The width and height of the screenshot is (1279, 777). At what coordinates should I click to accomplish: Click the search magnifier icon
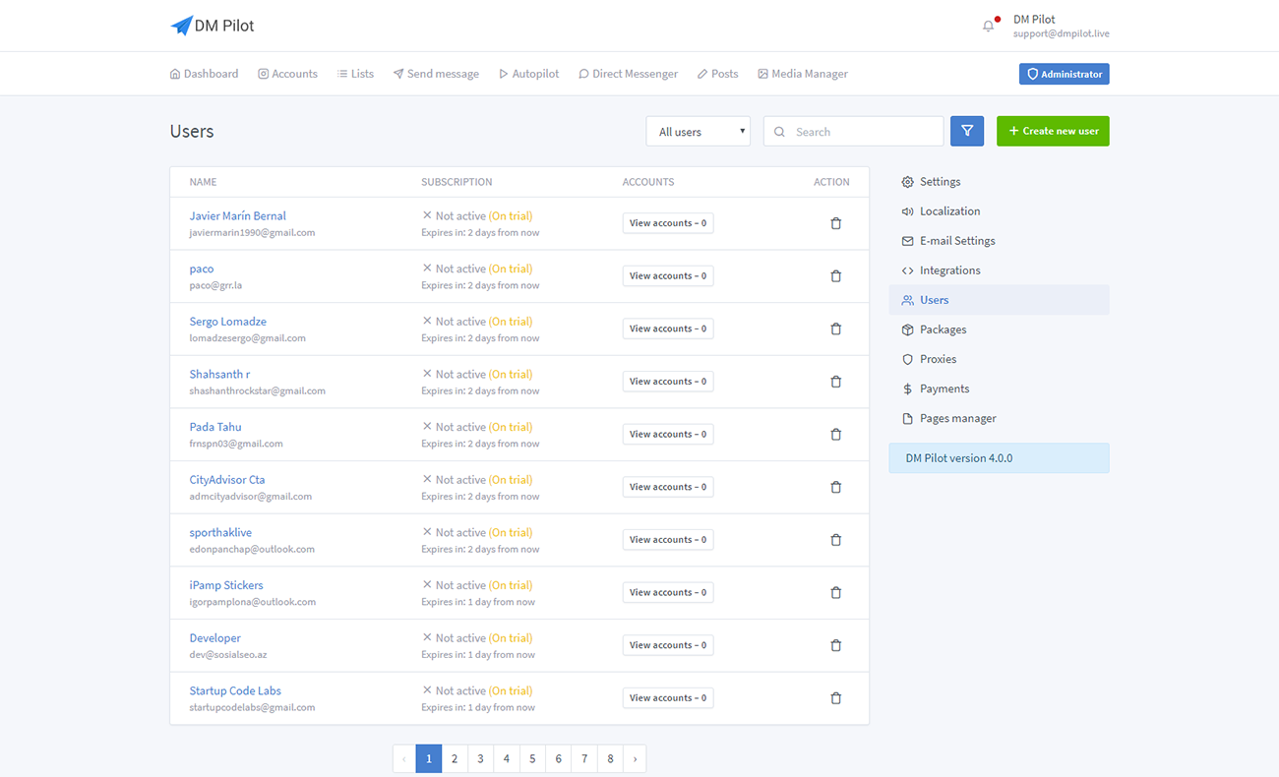tap(779, 132)
